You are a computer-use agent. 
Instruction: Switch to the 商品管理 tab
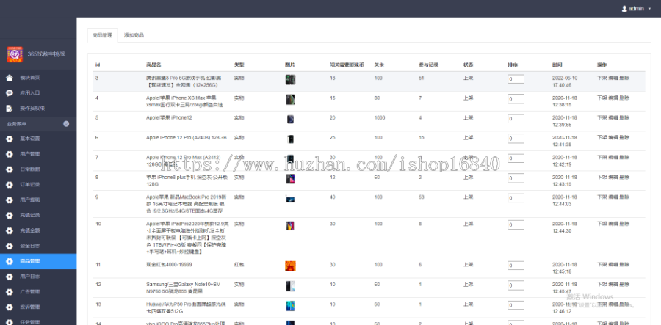102,35
